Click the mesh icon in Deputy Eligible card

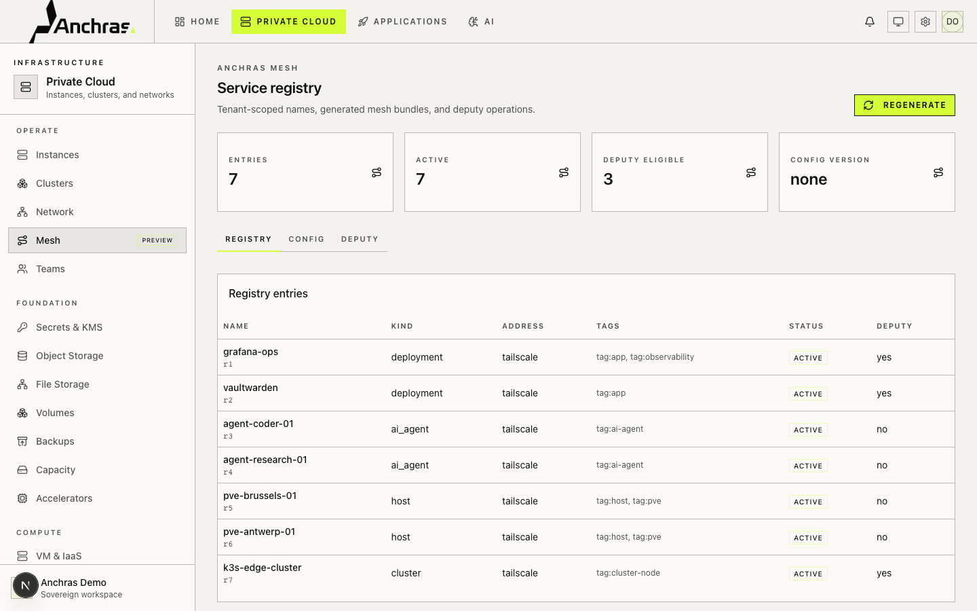(751, 172)
